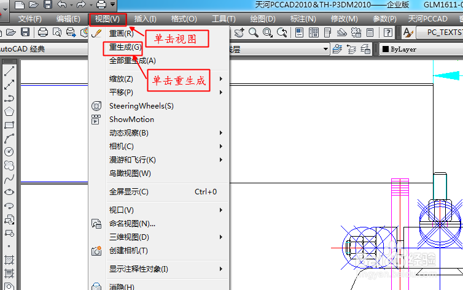Image resolution: width=463 pixels, height=290 pixels.
Task: Open the quick access toolbar customize dropdown
Action: (x=113, y=5)
